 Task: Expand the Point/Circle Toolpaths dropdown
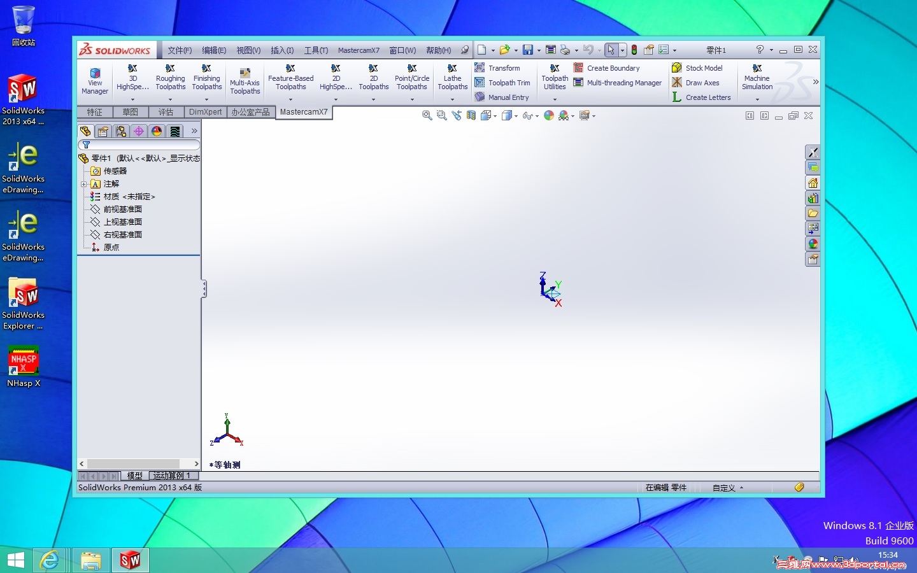[412, 99]
